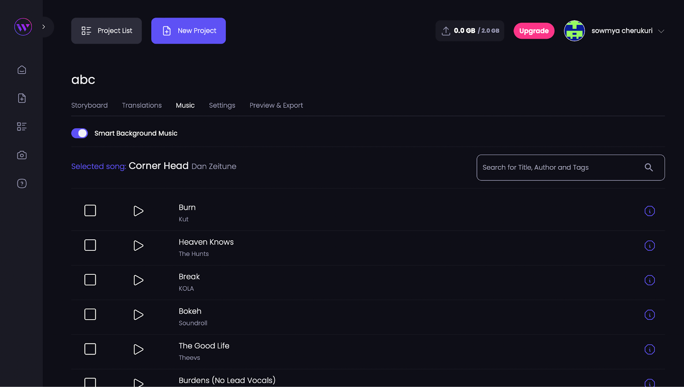The height and width of the screenshot is (387, 684).
Task: Click the song title Bokeh
Action: pyautogui.click(x=190, y=311)
